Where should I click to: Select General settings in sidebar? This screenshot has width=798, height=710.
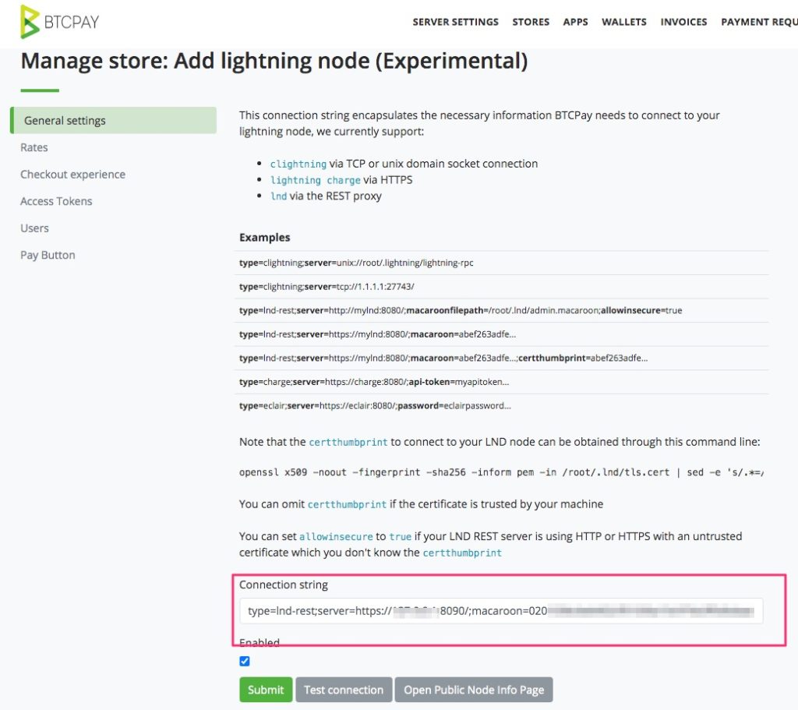pos(114,121)
